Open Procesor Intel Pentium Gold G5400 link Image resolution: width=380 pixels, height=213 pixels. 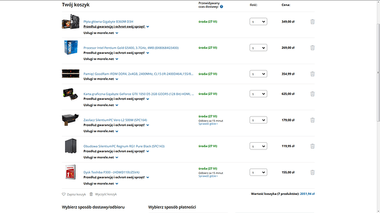[x=131, y=48]
